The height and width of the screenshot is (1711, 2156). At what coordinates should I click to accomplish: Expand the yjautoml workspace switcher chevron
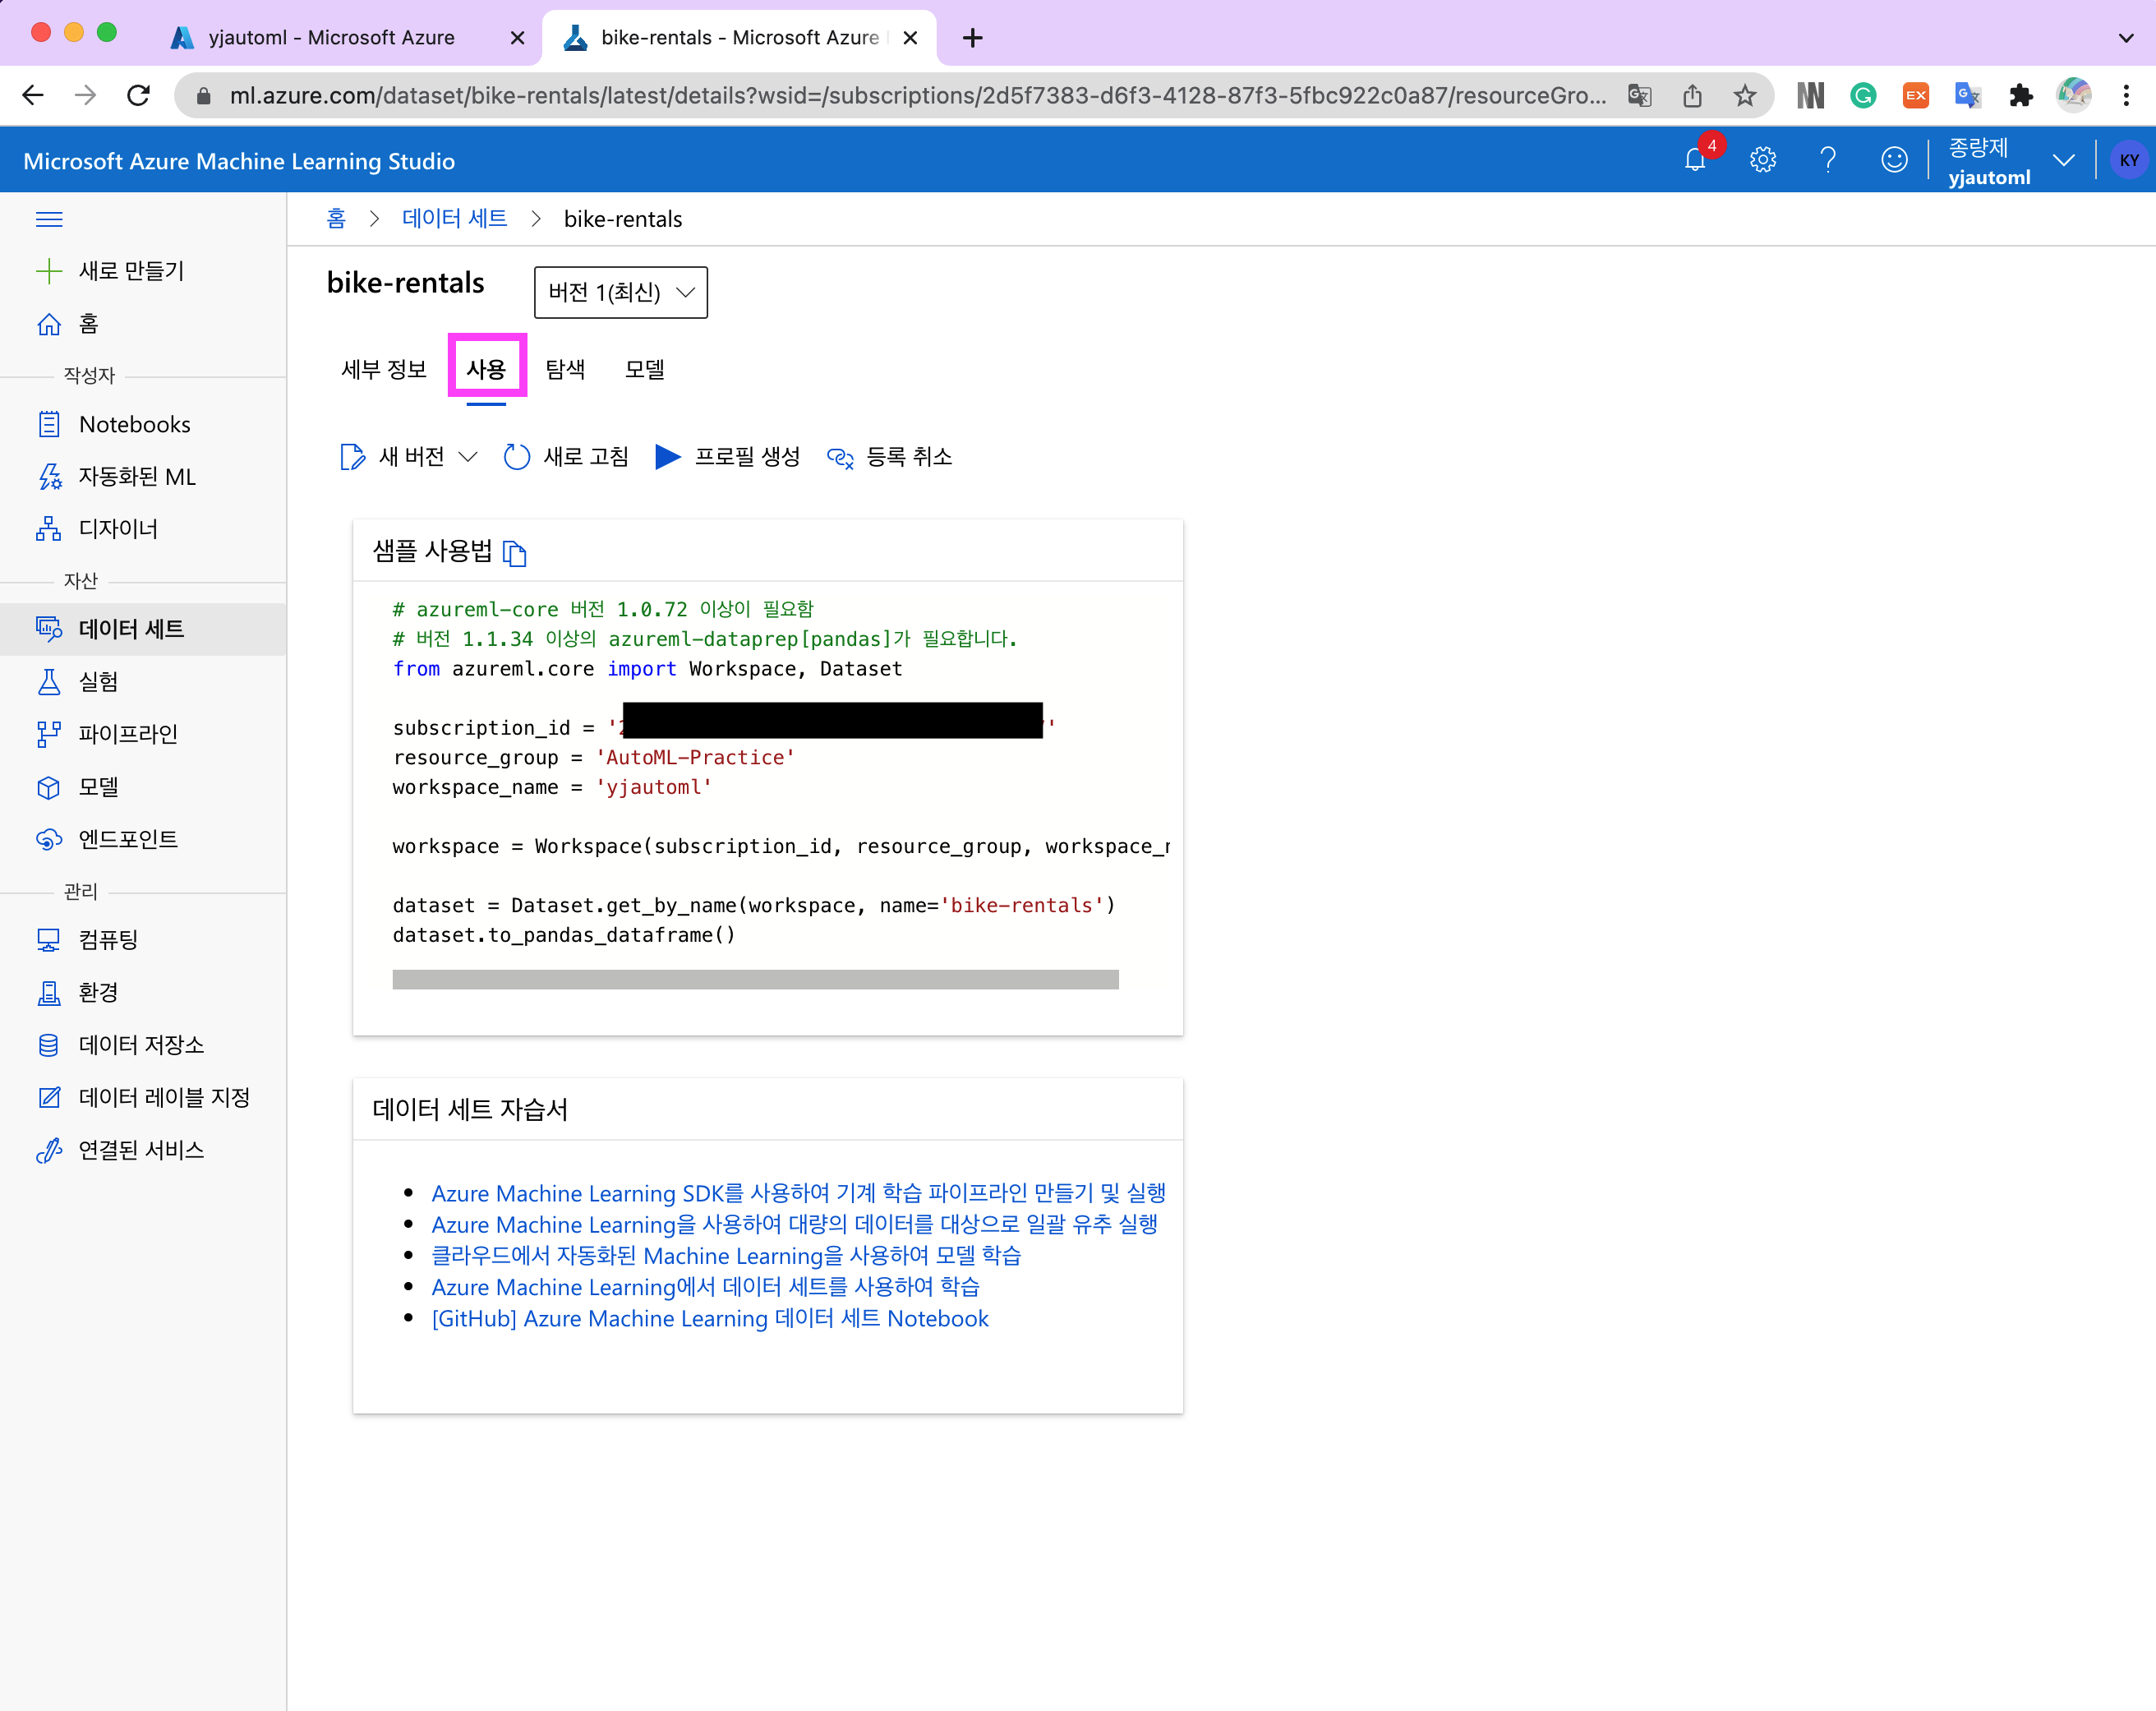2063,160
